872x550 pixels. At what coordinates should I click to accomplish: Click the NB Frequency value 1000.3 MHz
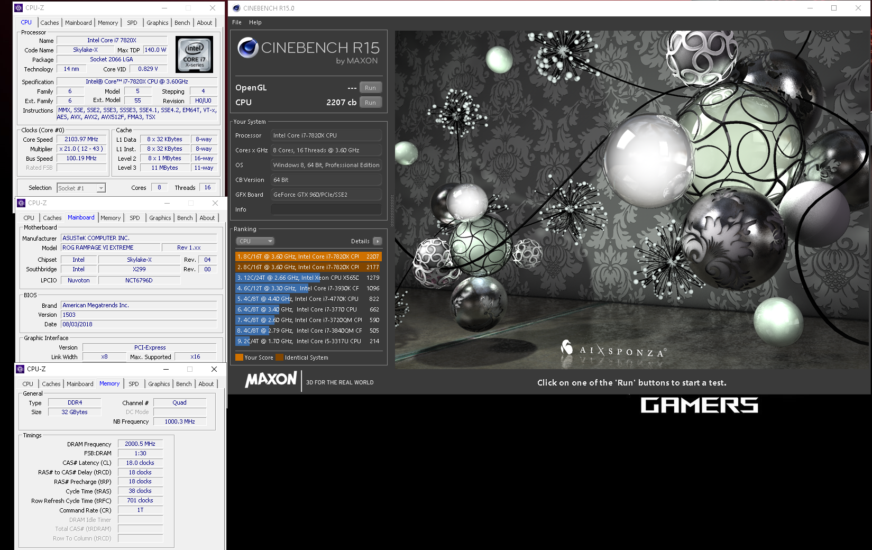[x=180, y=421]
